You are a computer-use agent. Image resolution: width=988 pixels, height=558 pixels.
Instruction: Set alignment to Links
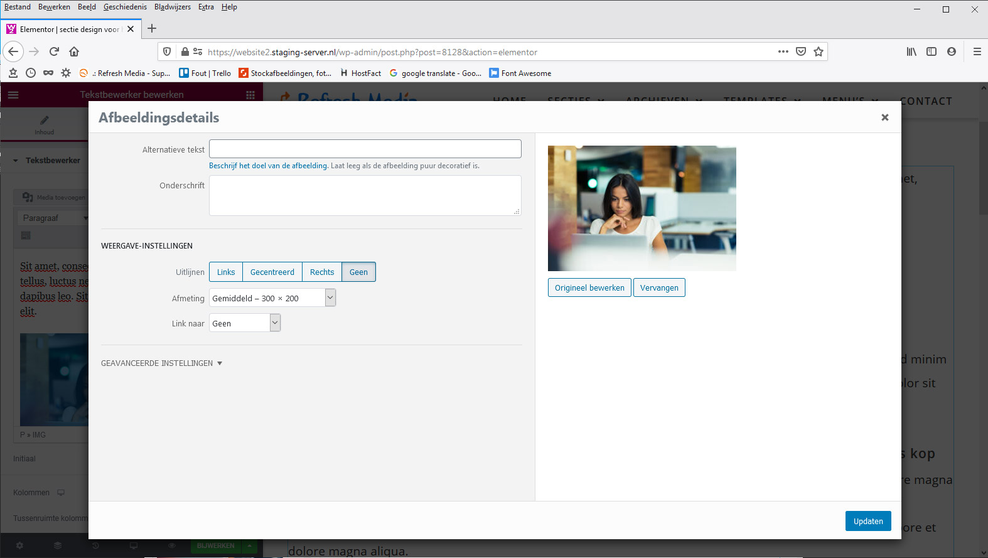(226, 272)
